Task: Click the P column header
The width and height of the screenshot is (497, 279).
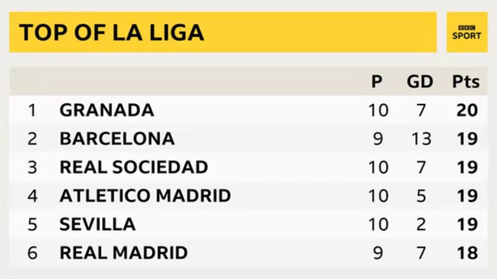Action: click(377, 81)
